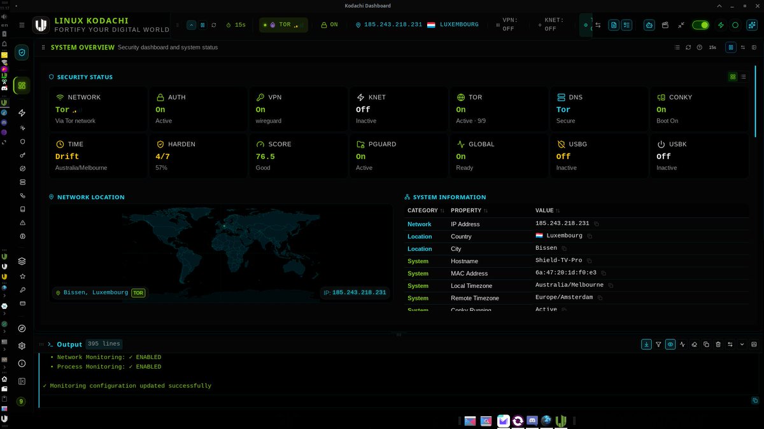This screenshot has height=429, width=764.
Task: Toggle the column layout button in overview bar
Action: (x=731, y=47)
